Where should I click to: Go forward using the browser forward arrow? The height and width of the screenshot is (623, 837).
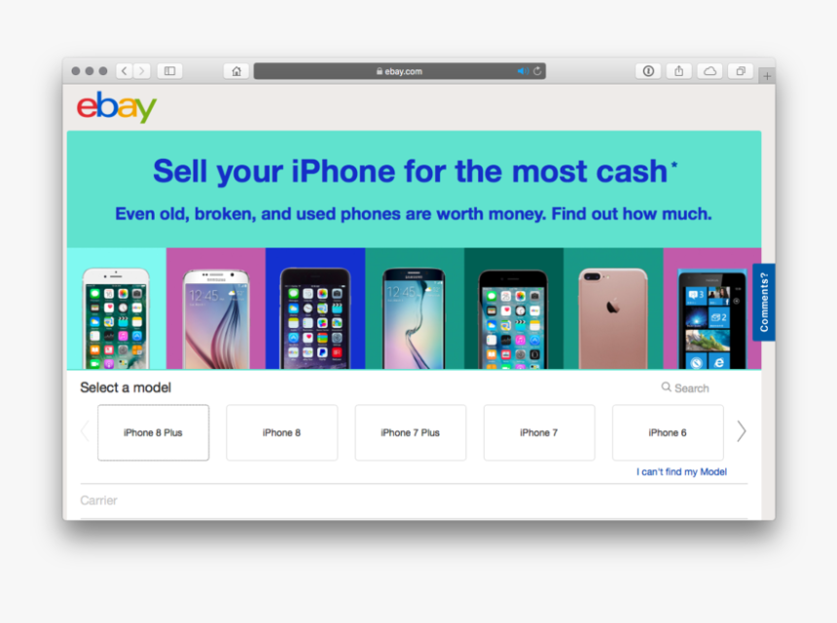point(142,71)
